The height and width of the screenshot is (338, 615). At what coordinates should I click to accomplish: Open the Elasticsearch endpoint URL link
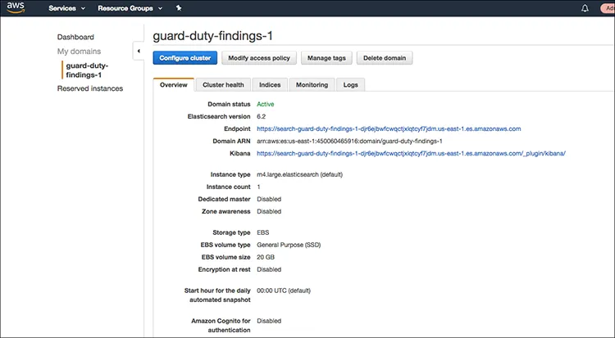[389, 128]
